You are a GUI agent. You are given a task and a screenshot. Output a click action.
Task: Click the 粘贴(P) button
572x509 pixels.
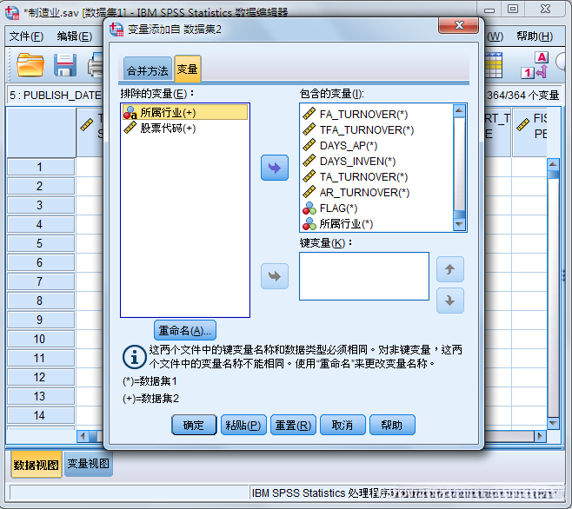[243, 425]
